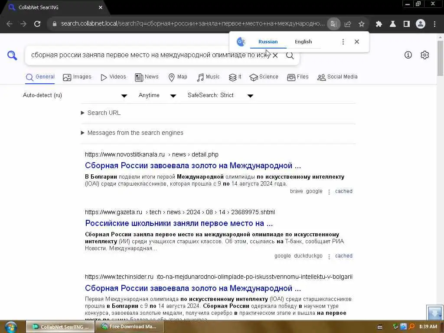Open options dots for gazeta.ru result
Viewport: 444px width, 333px height.
pos(329,257)
